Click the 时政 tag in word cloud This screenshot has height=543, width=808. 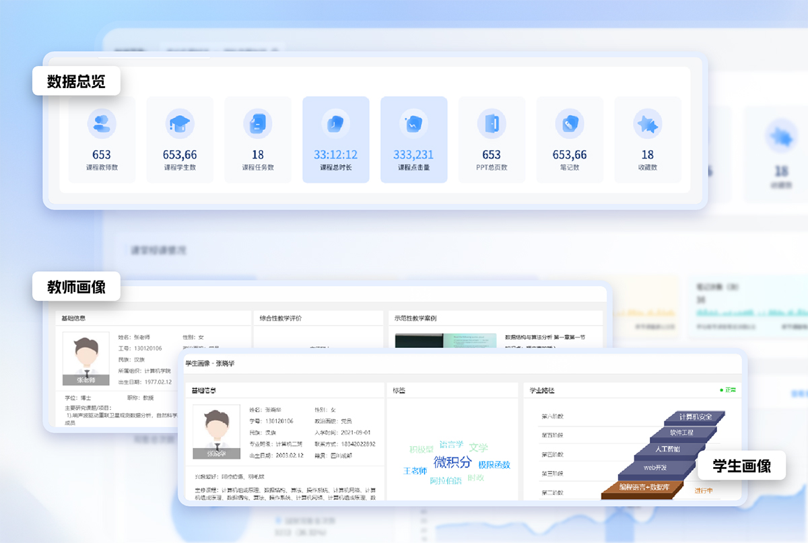pos(476,478)
